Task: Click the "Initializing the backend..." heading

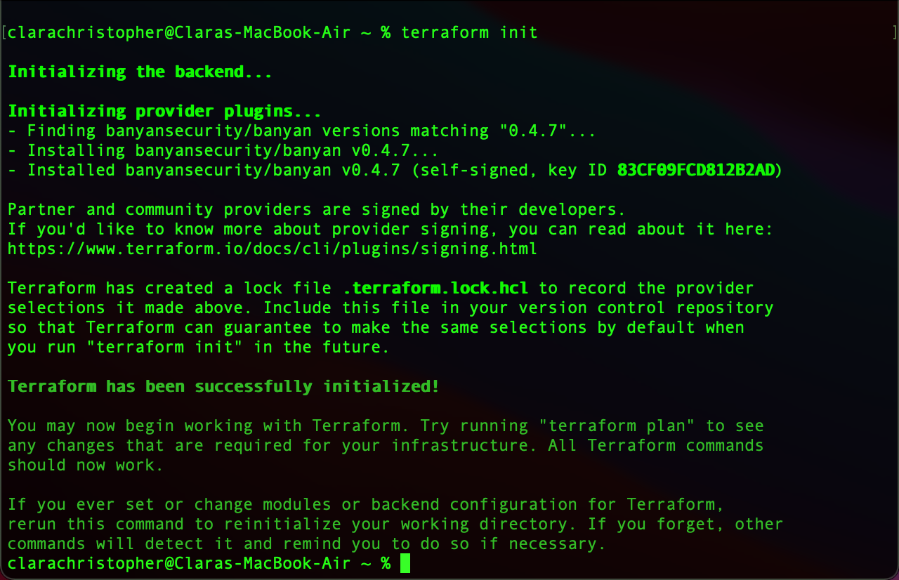Action: tap(140, 72)
